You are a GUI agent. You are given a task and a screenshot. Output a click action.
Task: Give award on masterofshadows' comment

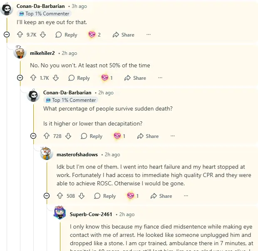(x=131, y=196)
